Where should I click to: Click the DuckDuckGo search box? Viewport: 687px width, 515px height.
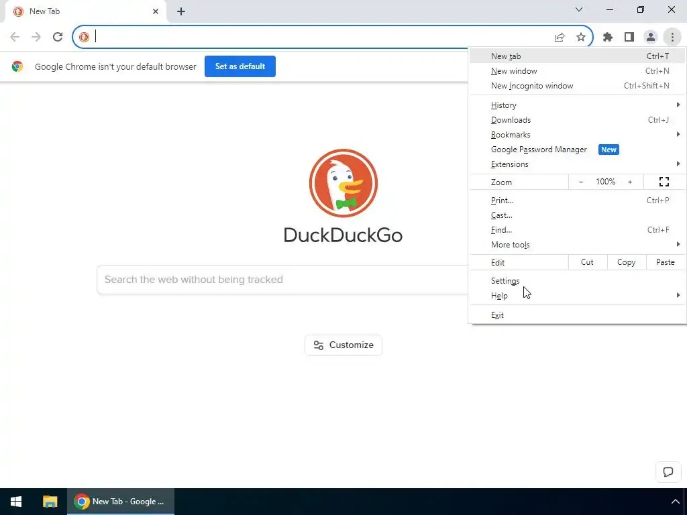pos(282,280)
